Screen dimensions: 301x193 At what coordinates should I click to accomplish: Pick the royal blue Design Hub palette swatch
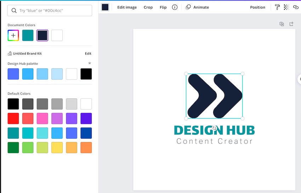13,74
